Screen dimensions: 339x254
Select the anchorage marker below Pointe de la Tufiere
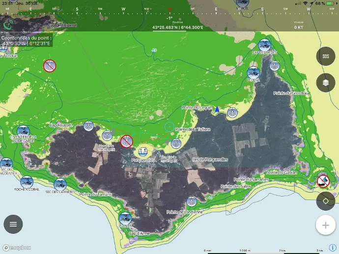tap(176, 144)
